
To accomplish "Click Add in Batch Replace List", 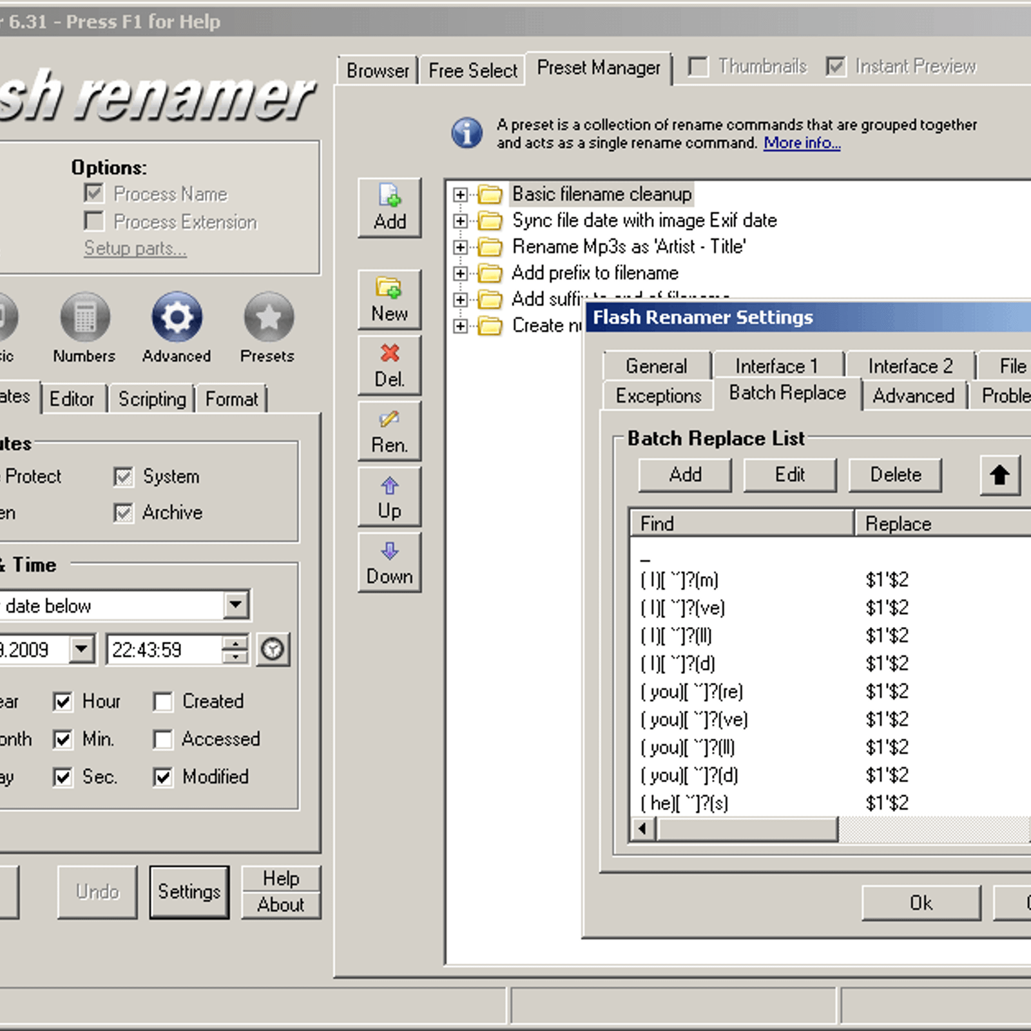I will tap(685, 475).
